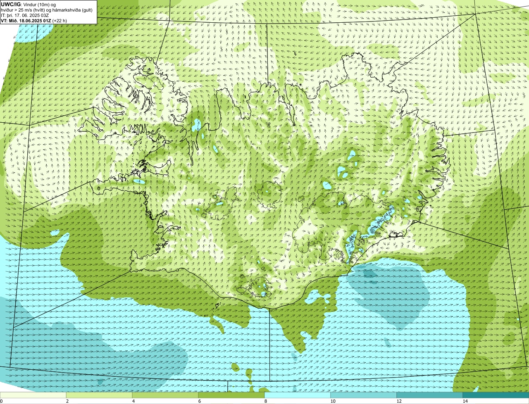Click the pale yellow 0–2 color scale segment
The image size is (529, 404).
tap(33, 395)
